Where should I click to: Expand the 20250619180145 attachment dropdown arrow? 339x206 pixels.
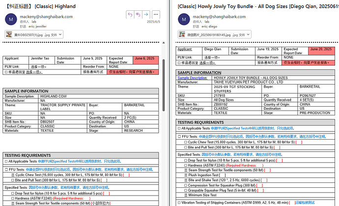coord(248,34)
